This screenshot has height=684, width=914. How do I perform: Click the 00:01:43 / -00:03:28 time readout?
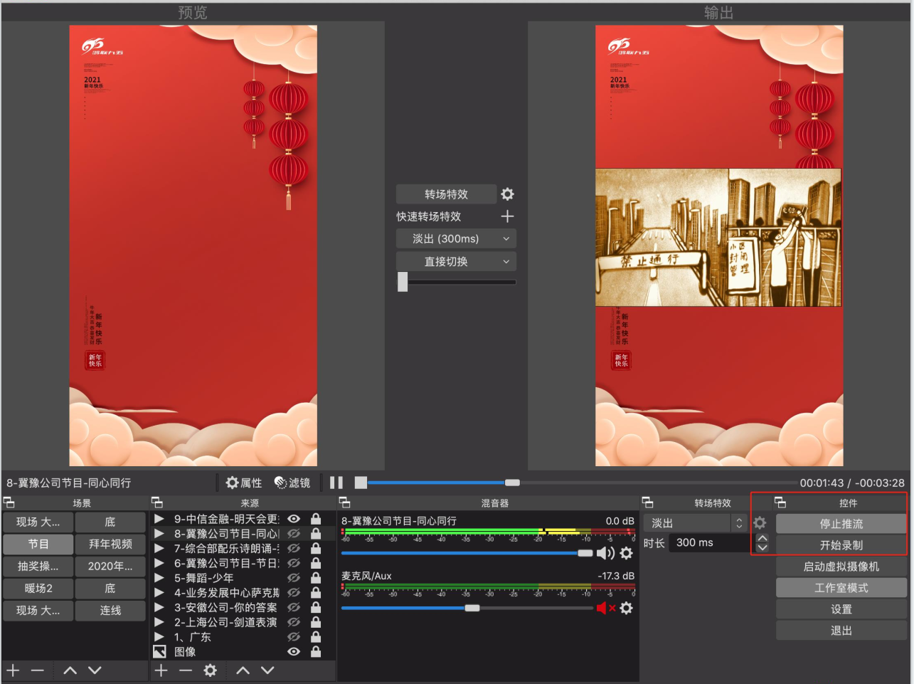coord(852,483)
